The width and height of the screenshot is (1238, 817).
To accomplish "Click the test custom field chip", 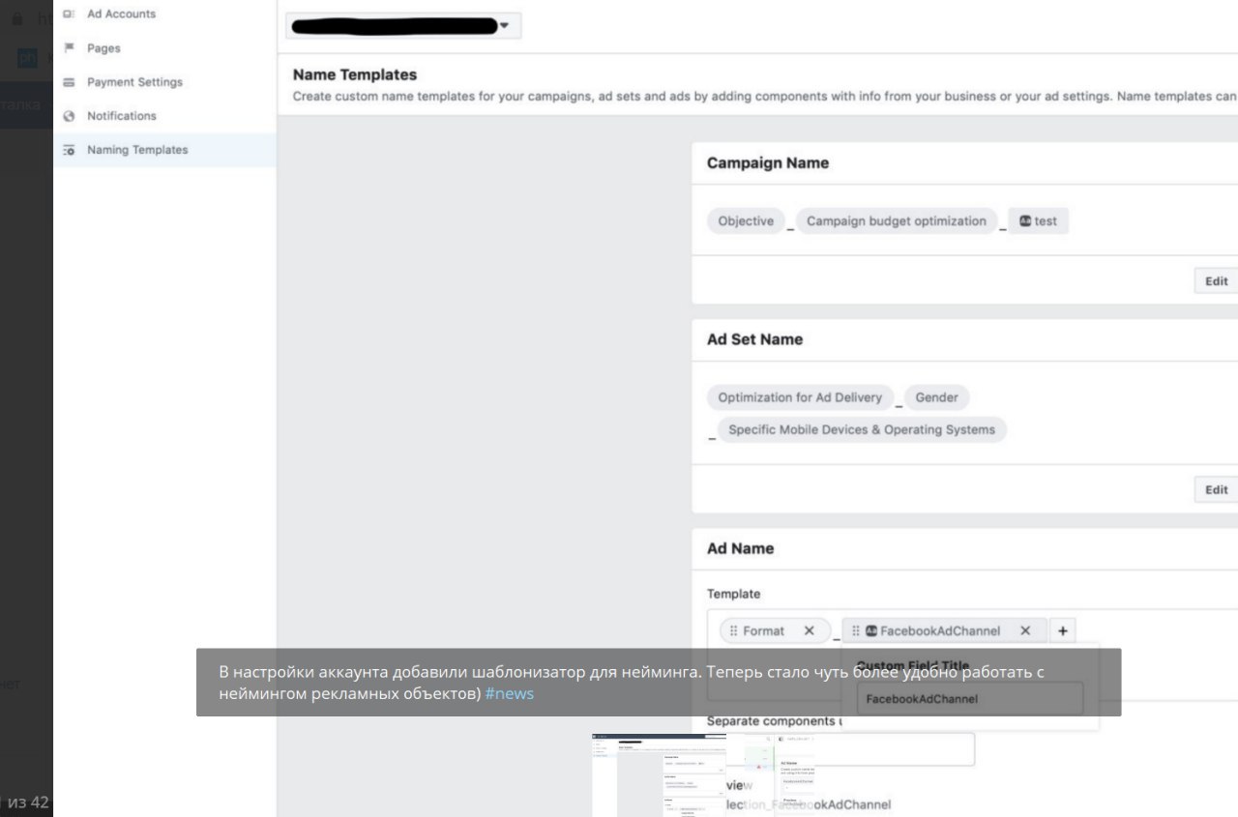I will click(x=1038, y=221).
